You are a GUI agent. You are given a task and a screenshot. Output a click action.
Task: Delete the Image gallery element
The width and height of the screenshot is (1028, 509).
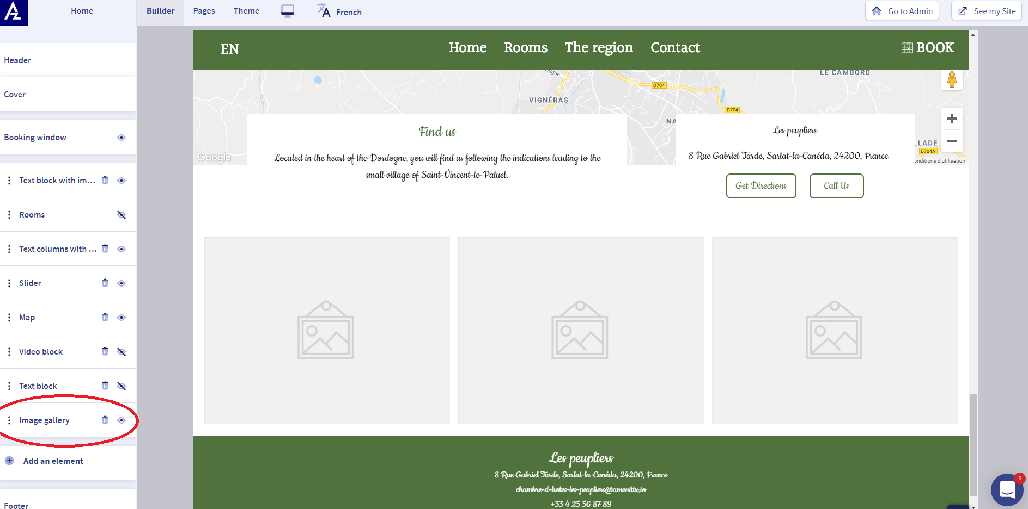[x=105, y=420]
